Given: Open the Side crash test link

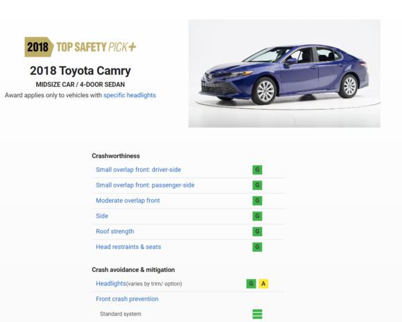Looking at the screenshot, I should click(102, 216).
